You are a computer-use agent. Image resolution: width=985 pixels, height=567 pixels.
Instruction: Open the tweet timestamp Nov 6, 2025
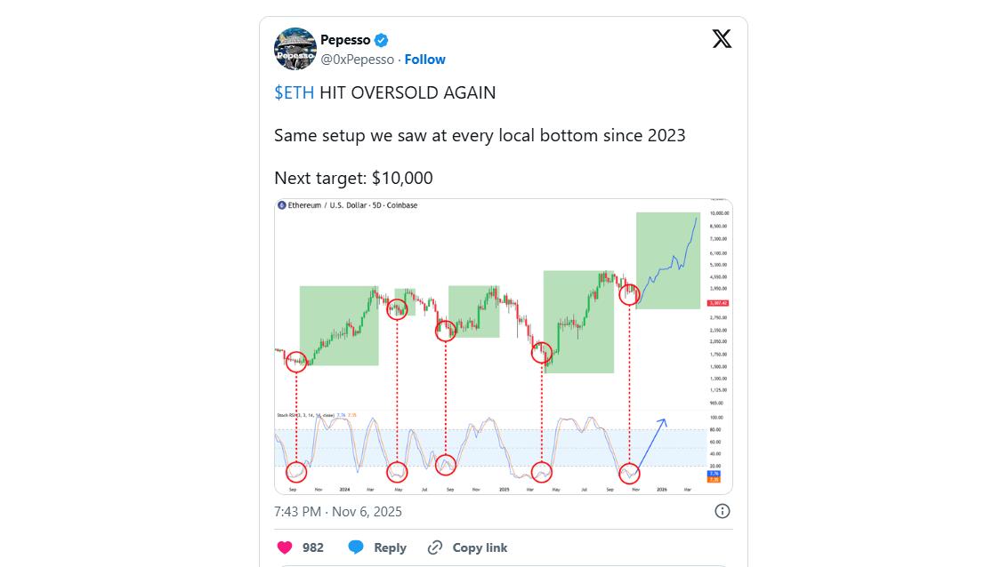[338, 511]
